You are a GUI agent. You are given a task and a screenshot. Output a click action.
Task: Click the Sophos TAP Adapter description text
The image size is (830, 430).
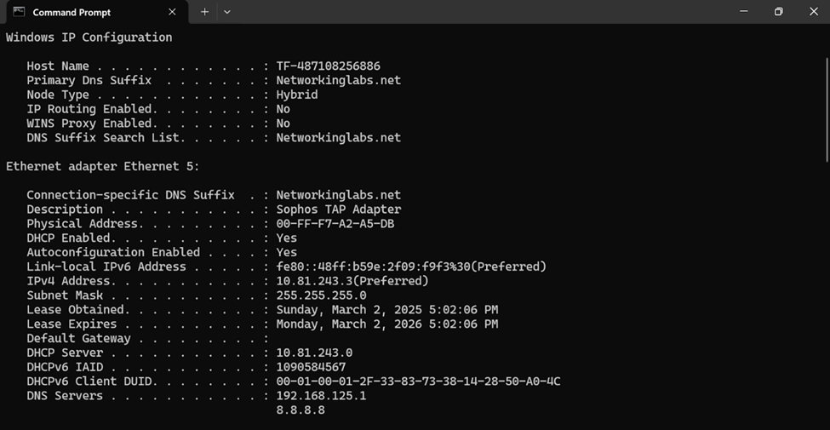[339, 209]
